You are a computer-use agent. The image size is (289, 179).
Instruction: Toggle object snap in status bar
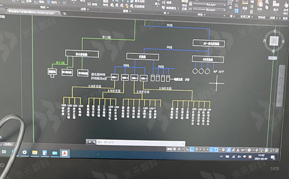click(x=216, y=150)
